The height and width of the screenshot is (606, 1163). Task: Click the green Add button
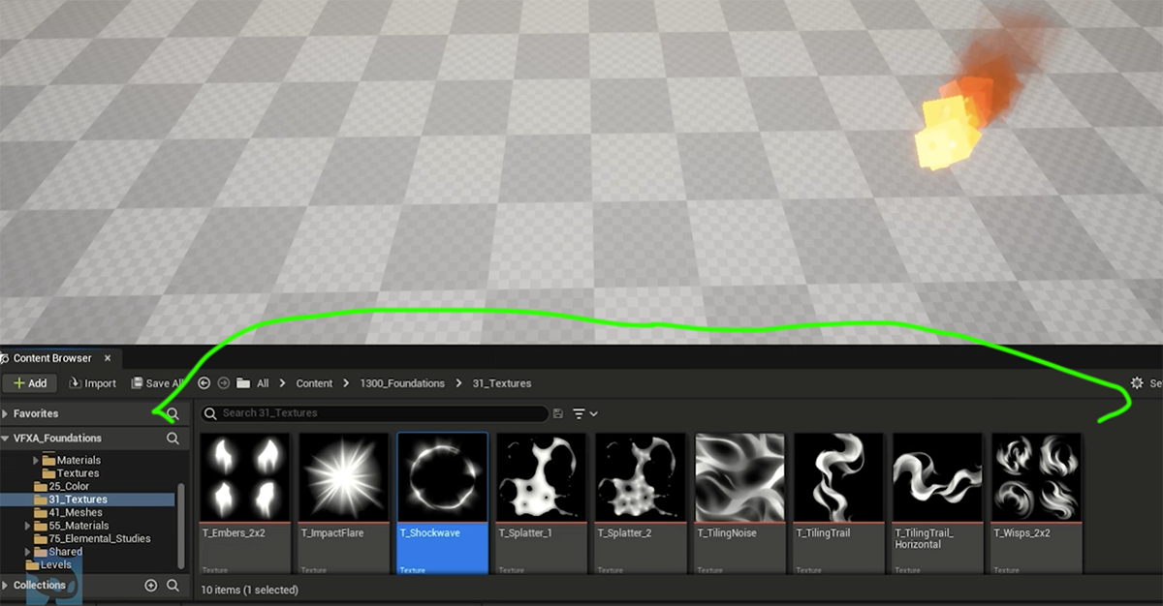point(30,383)
